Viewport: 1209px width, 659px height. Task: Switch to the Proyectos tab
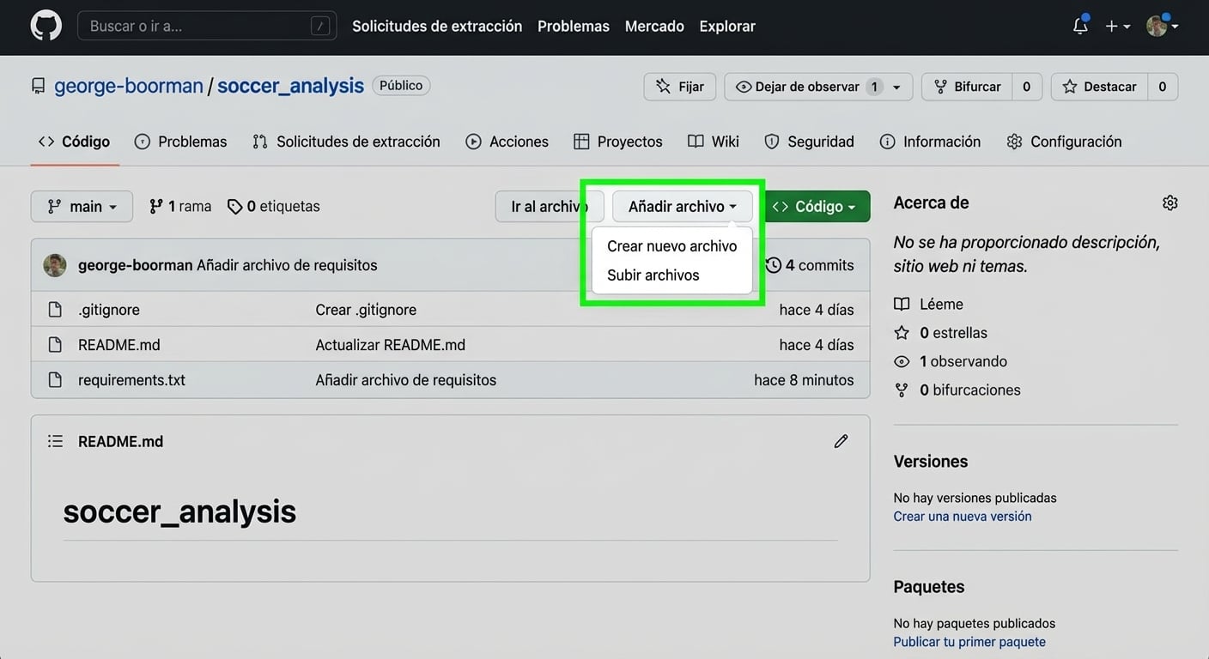coord(618,142)
